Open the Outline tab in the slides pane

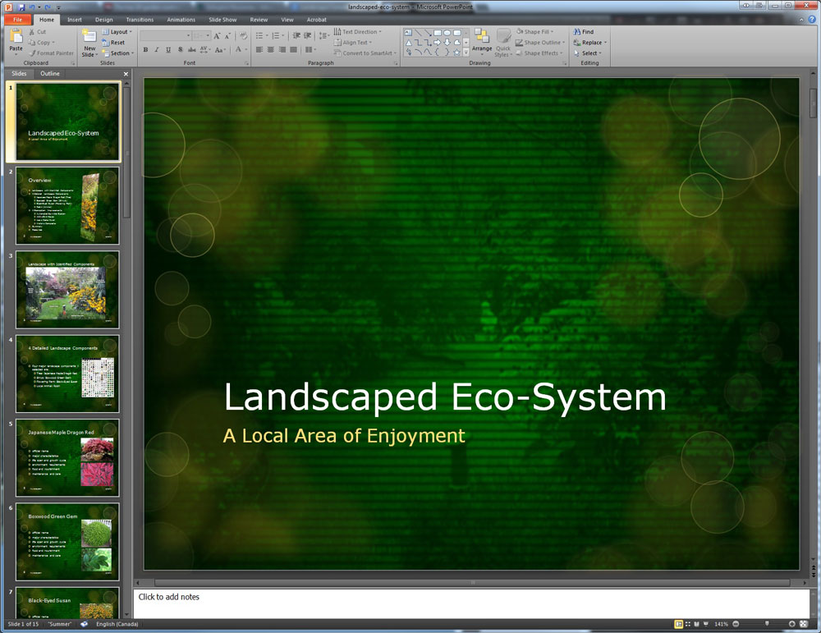click(50, 74)
